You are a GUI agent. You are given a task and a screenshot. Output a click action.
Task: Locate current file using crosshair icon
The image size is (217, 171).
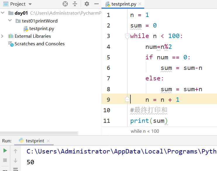(65, 4)
